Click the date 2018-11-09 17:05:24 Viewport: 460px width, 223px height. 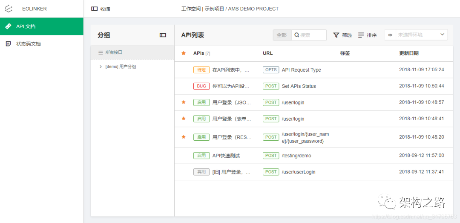click(422, 70)
